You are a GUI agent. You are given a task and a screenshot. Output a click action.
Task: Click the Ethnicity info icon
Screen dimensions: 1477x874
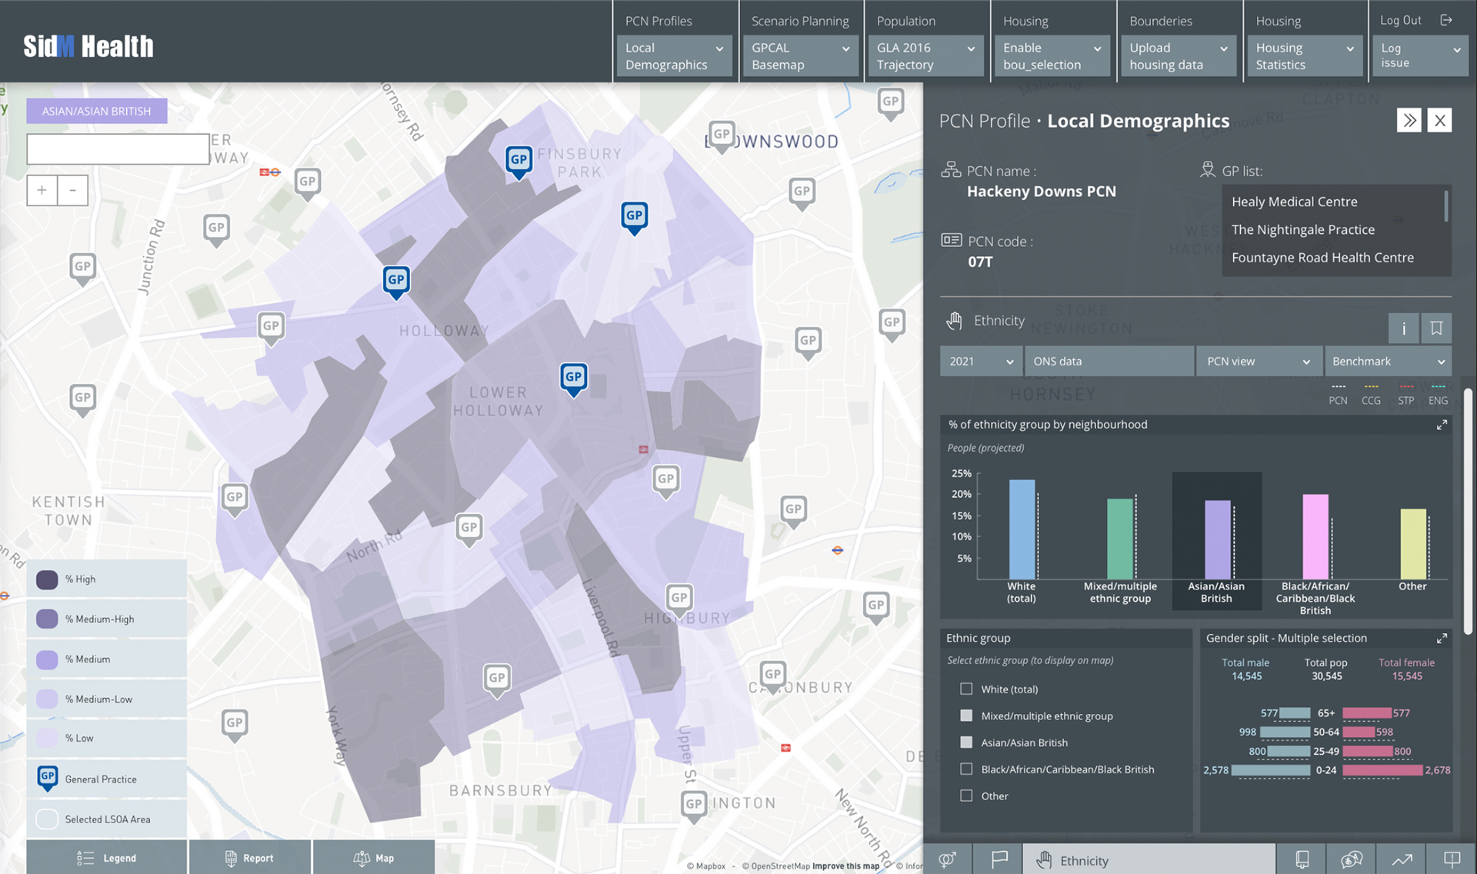pos(1403,329)
